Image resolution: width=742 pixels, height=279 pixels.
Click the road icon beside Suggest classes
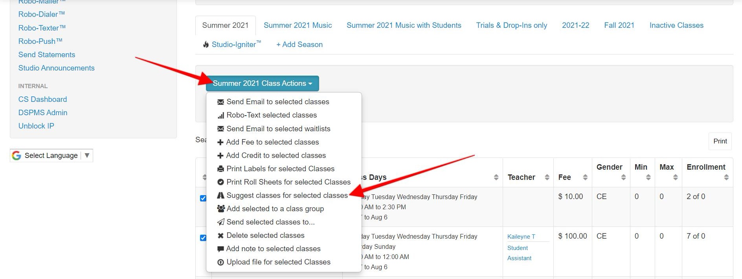(220, 196)
